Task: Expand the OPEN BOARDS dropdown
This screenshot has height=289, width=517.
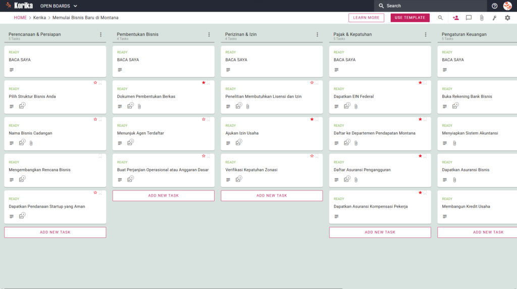Action: tap(59, 6)
